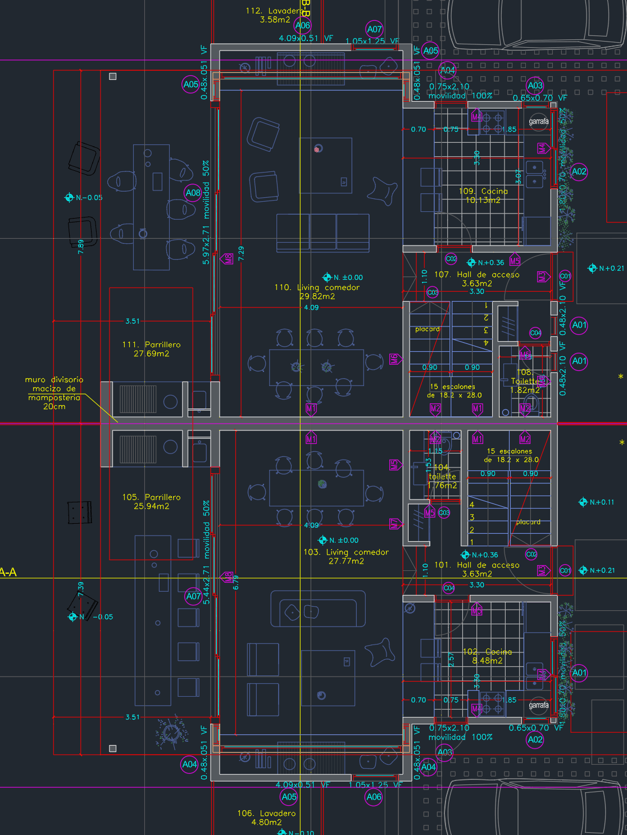Click the 'N.+0.11' level marker
This screenshot has width=627, height=835.
[x=597, y=502]
